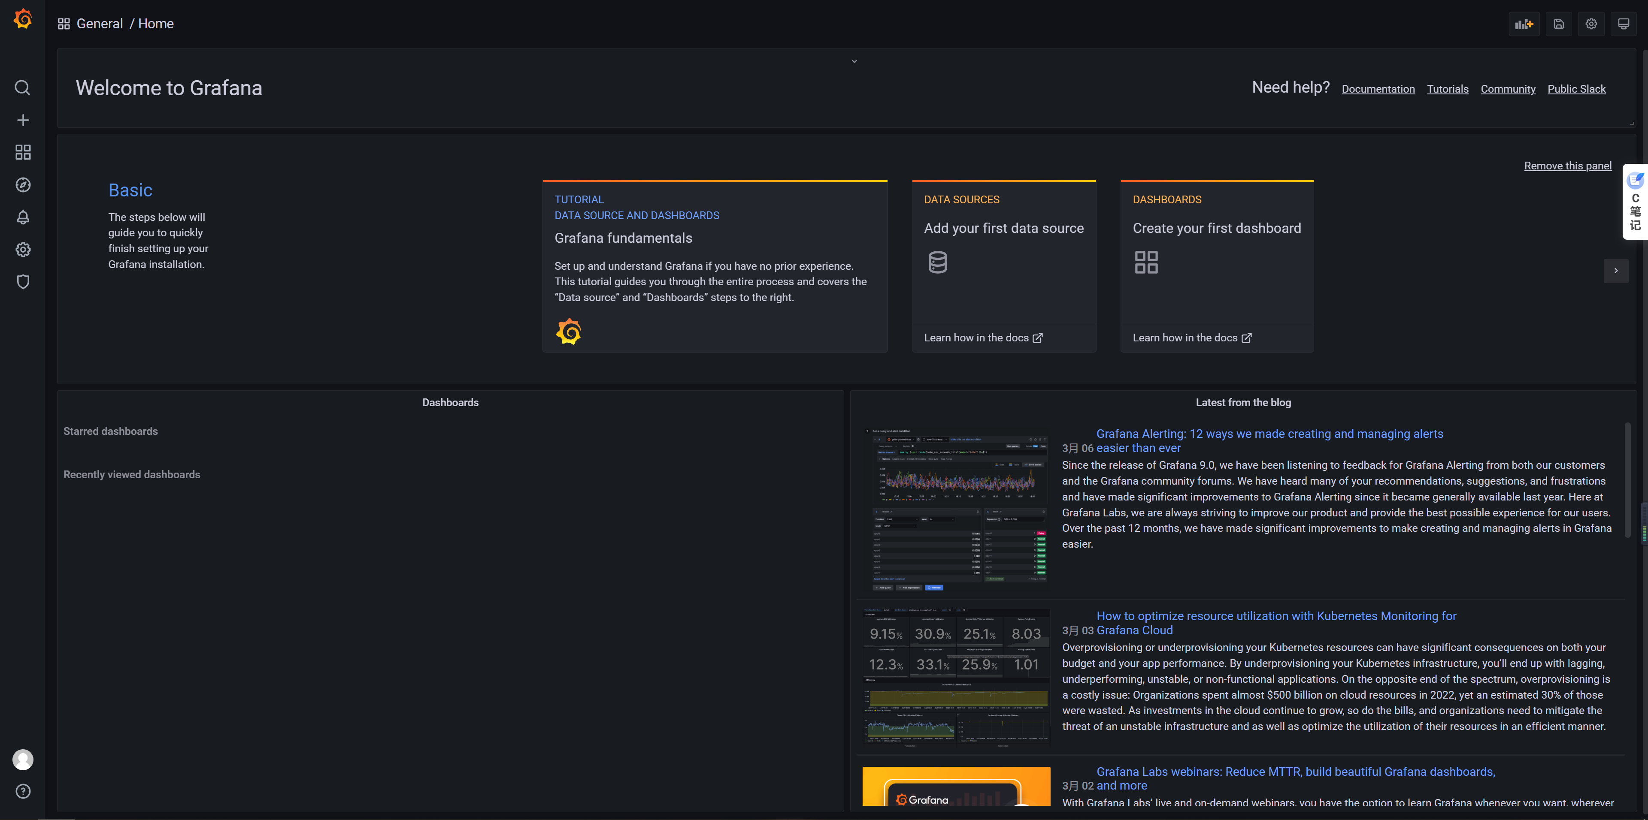Click the Recently viewed dashboards heading
Image resolution: width=1648 pixels, height=820 pixels.
(132, 474)
